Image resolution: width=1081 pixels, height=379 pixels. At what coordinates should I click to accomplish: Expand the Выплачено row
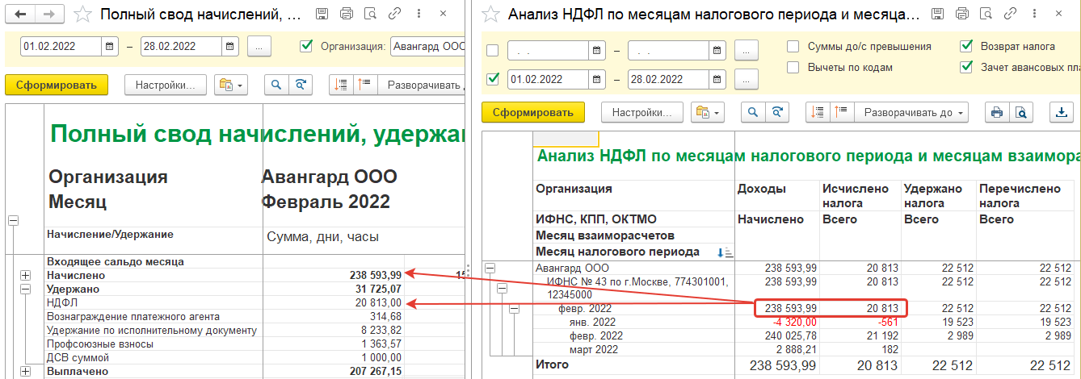(25, 371)
